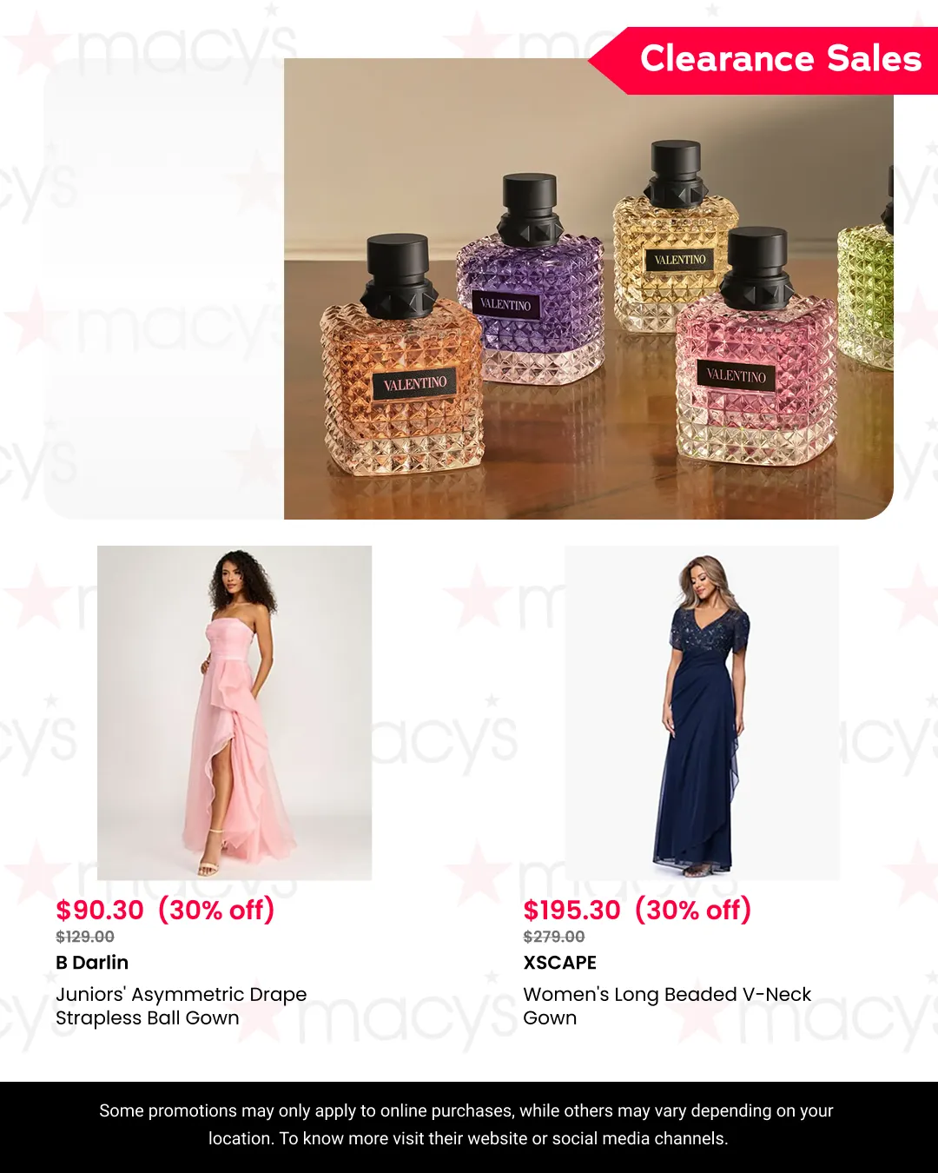The height and width of the screenshot is (1173, 938).
Task: Click the $90.30 (30% off) price
Action: coord(165,910)
